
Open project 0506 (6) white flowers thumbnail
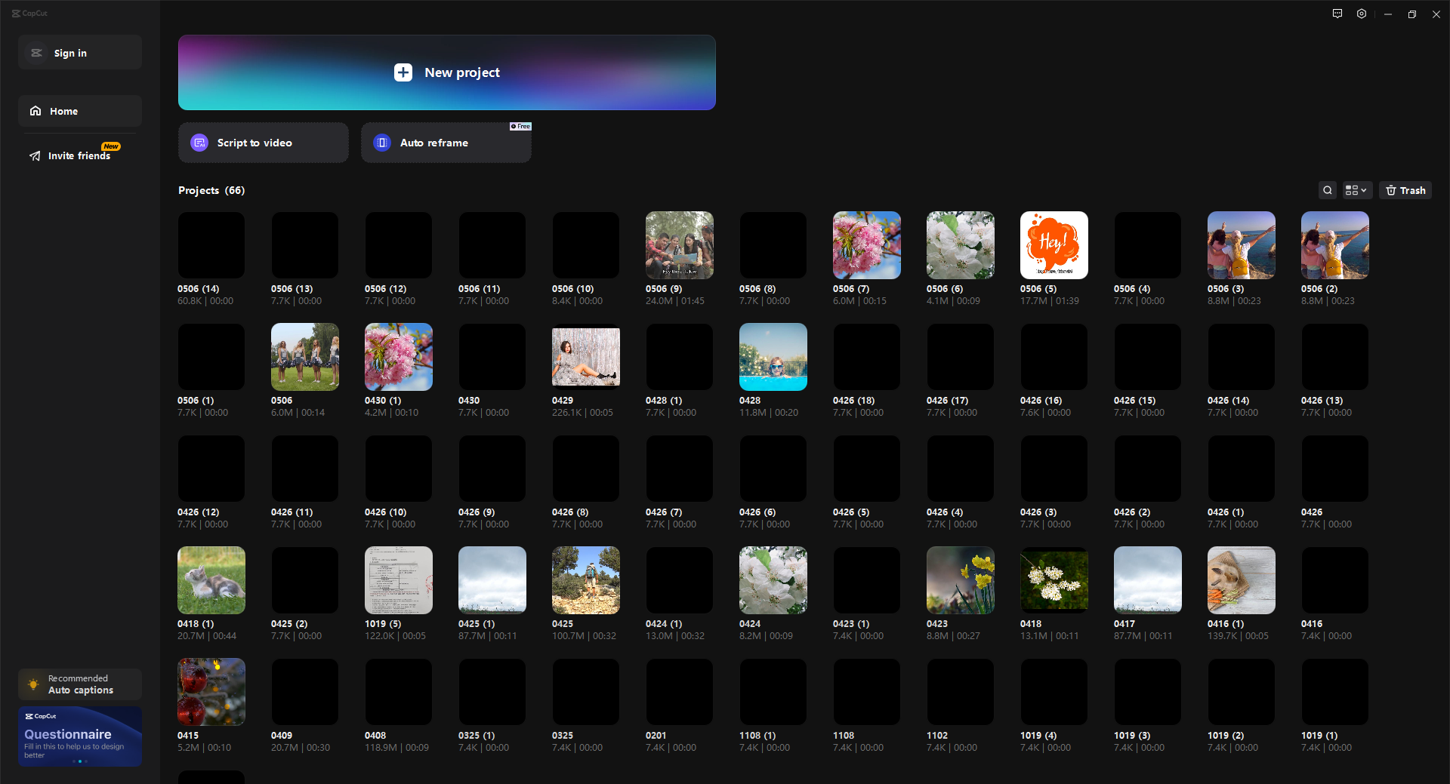961,245
